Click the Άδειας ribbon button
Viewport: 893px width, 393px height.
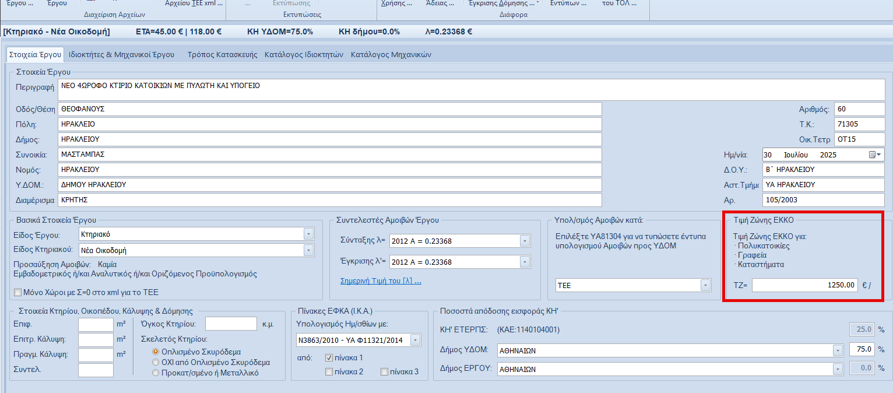tap(441, 3)
